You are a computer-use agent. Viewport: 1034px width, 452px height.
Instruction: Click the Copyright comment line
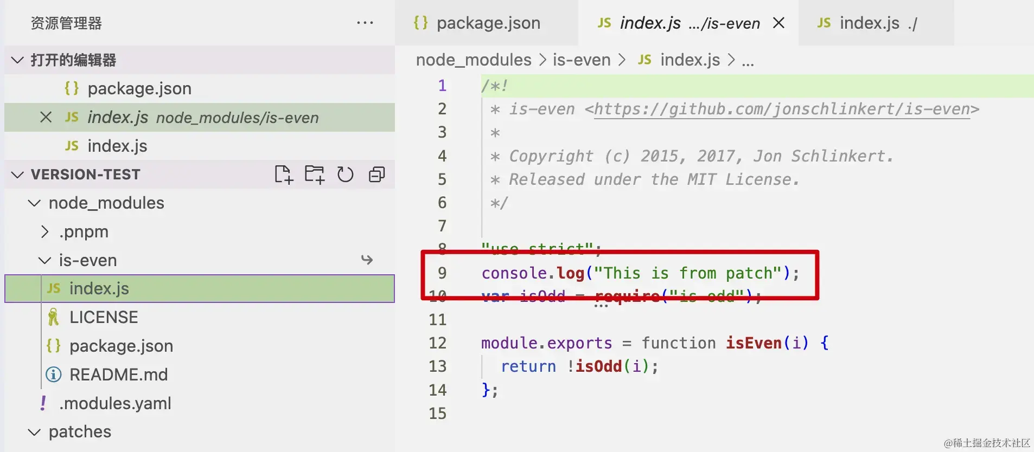tap(692, 156)
